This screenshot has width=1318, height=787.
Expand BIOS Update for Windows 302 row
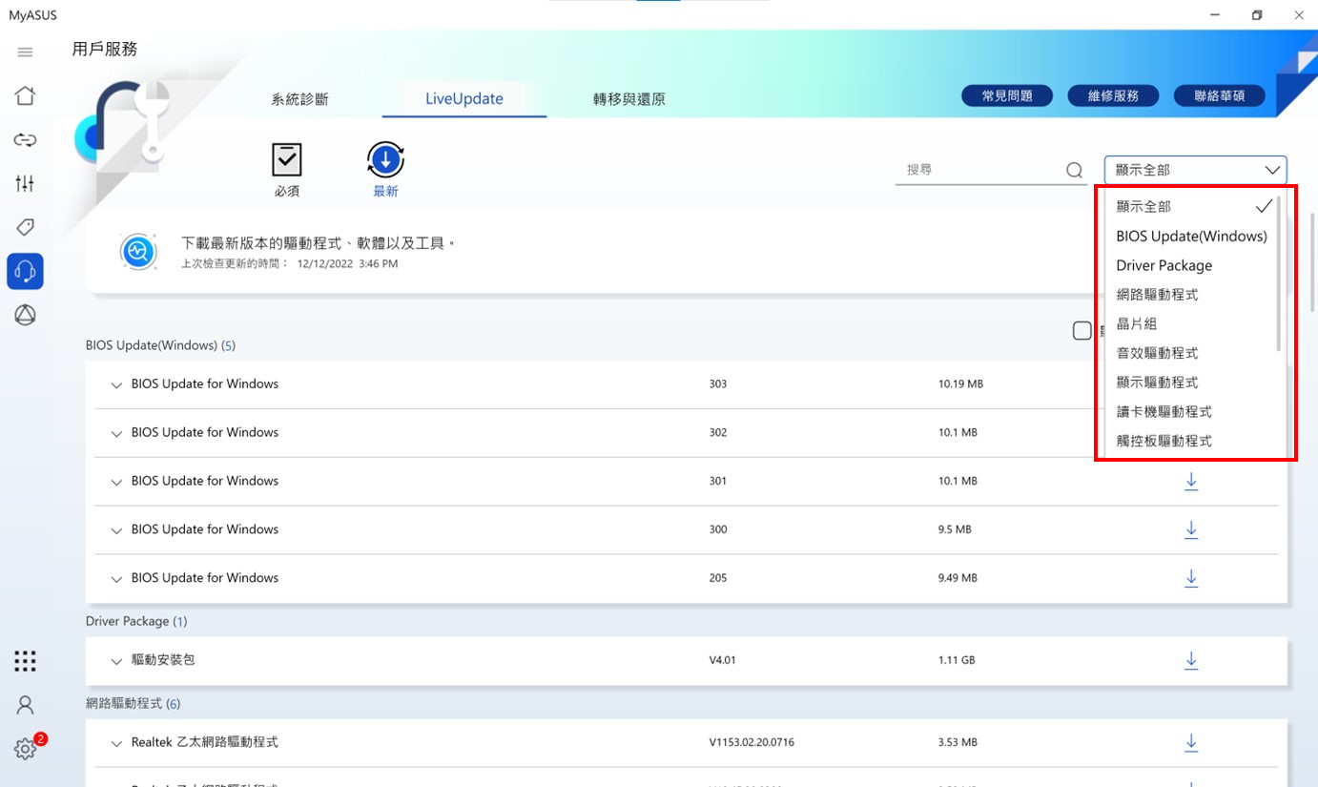[116, 434]
